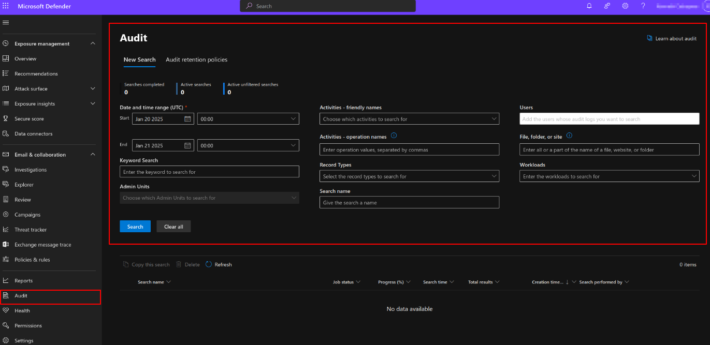Open the settings gear in header

(625, 6)
